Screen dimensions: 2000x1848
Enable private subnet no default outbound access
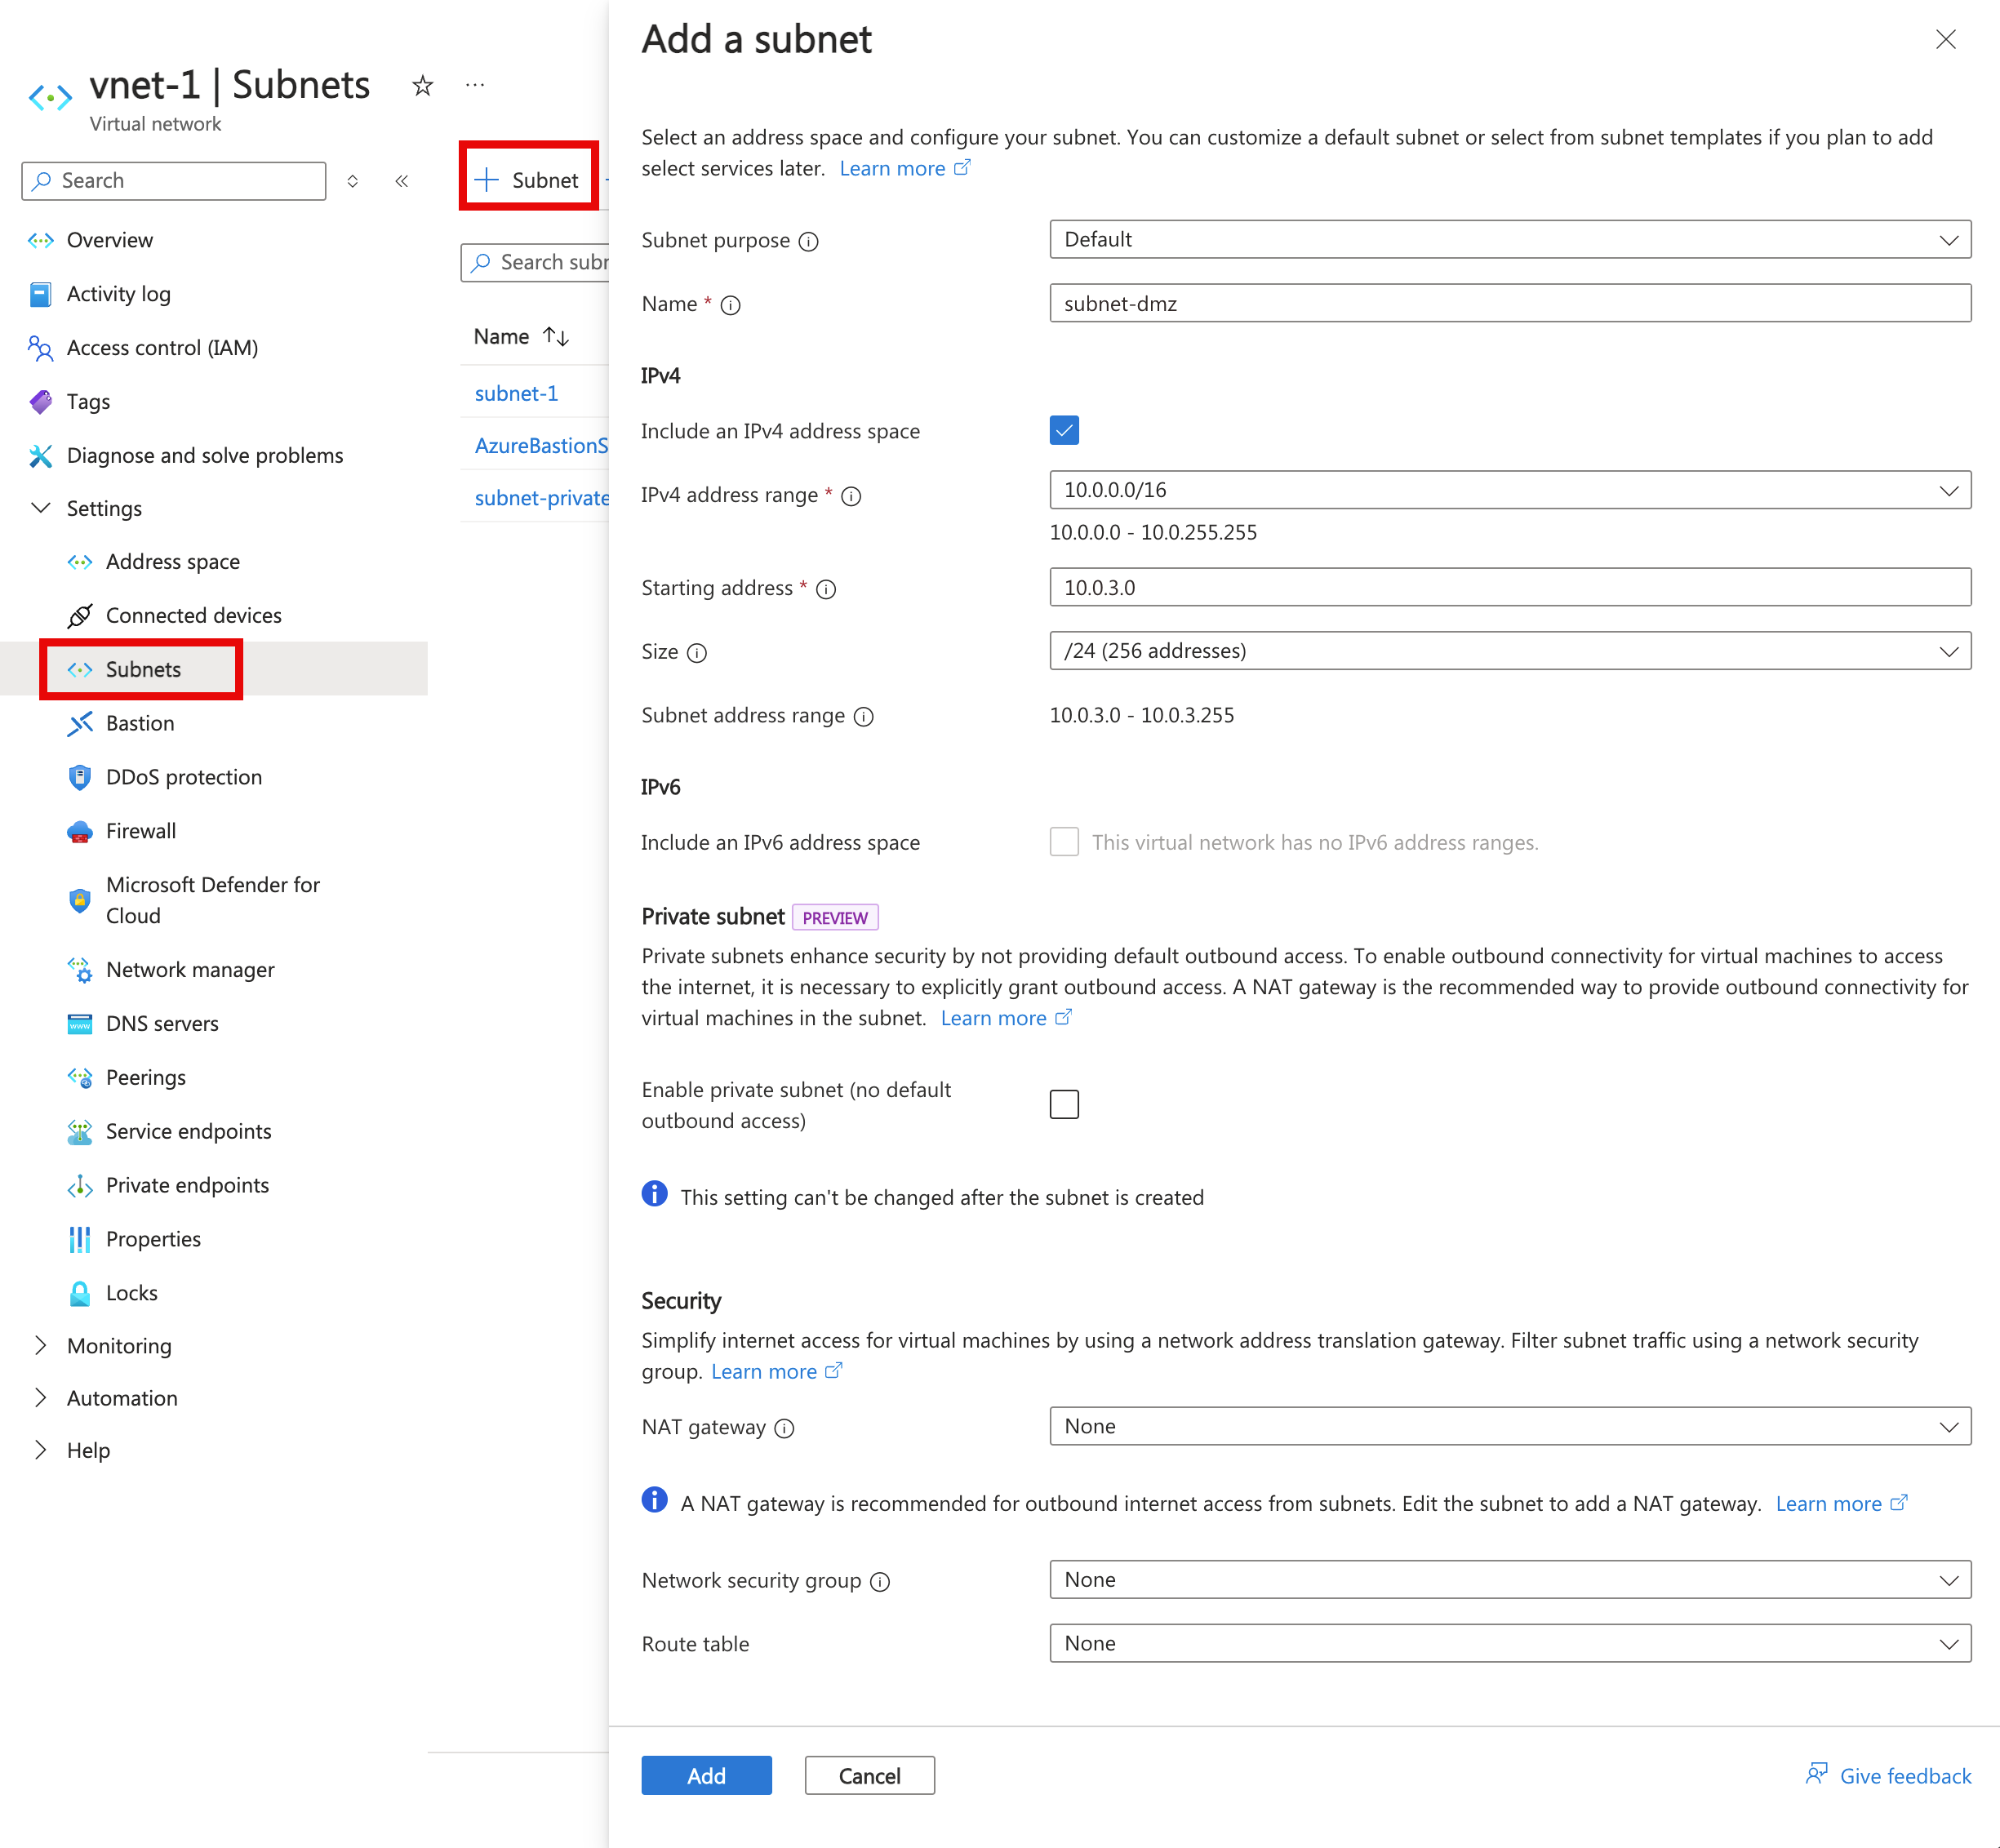click(1064, 1103)
